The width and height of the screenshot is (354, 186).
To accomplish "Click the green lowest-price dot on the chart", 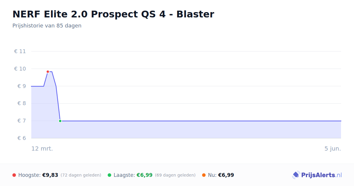I will (60, 121).
